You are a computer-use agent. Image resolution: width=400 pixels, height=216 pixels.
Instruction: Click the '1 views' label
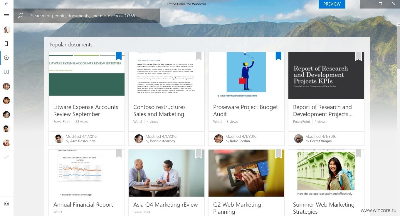click(x=320, y=122)
